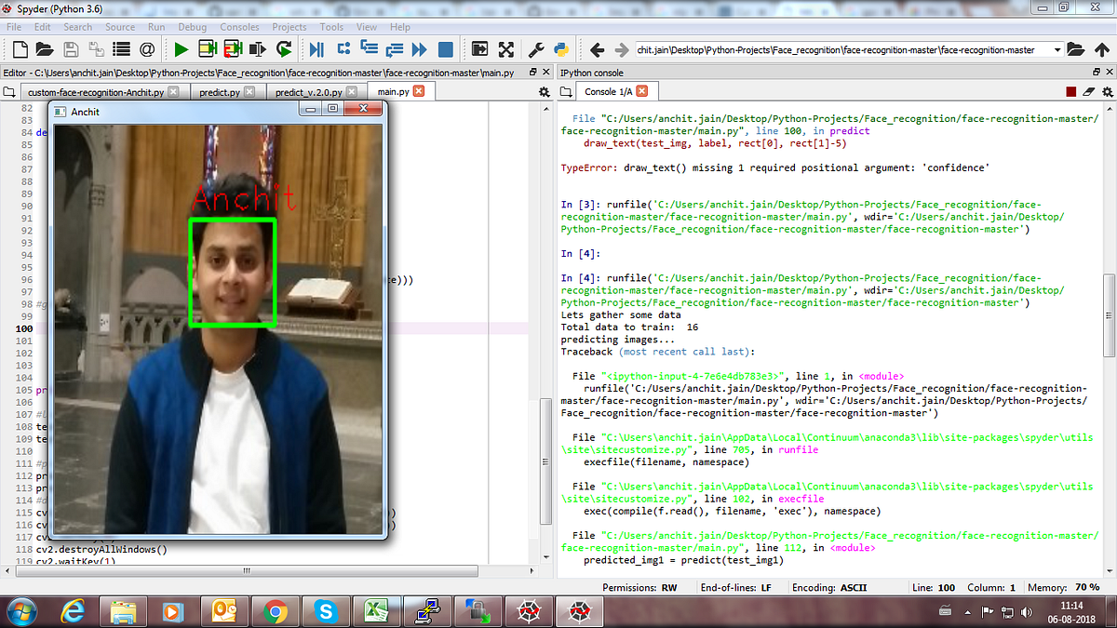This screenshot has width=1117, height=628.
Task: Remove all variables using eraser icon
Action: (1089, 91)
